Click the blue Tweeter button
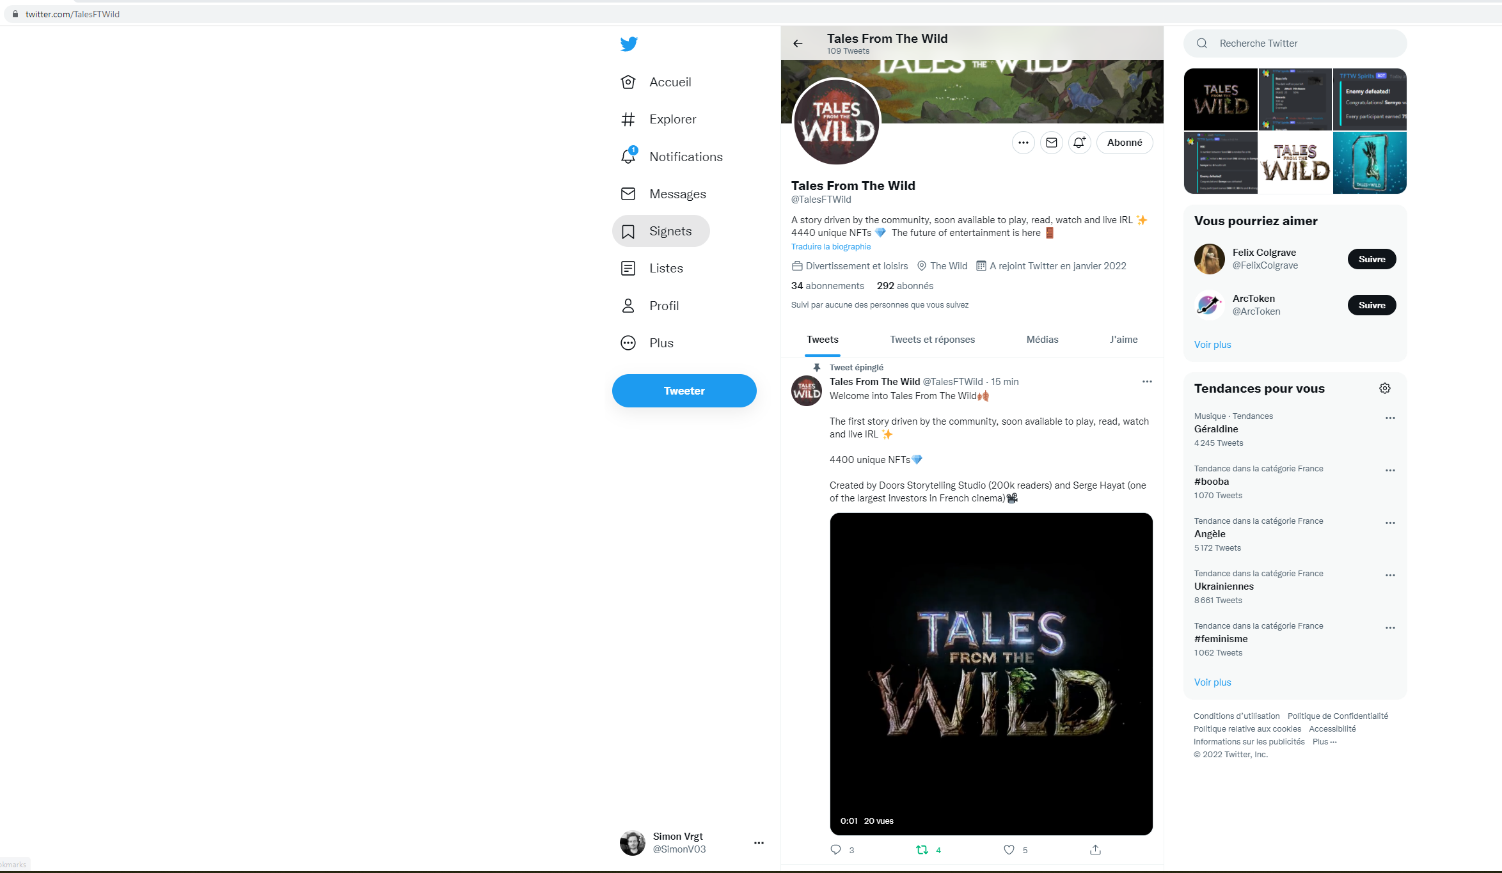 pos(684,391)
